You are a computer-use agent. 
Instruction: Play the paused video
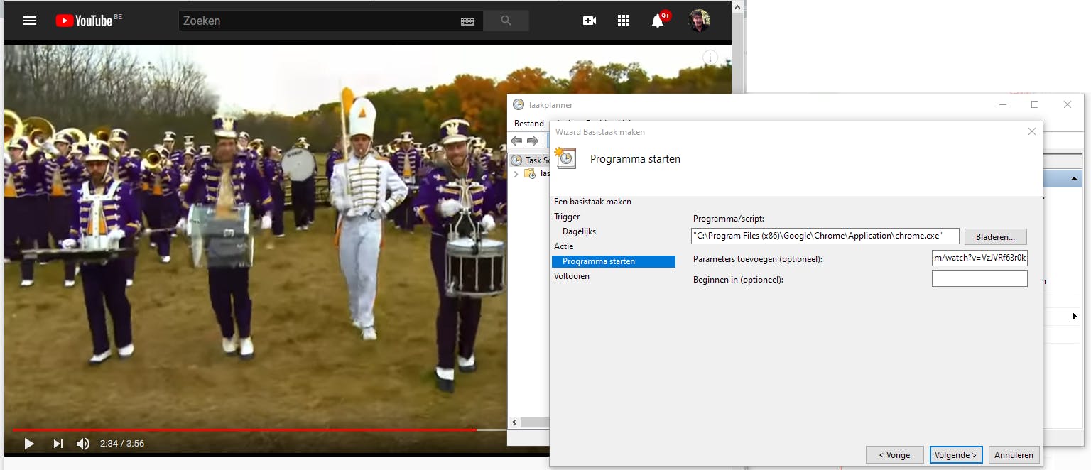[x=29, y=444]
